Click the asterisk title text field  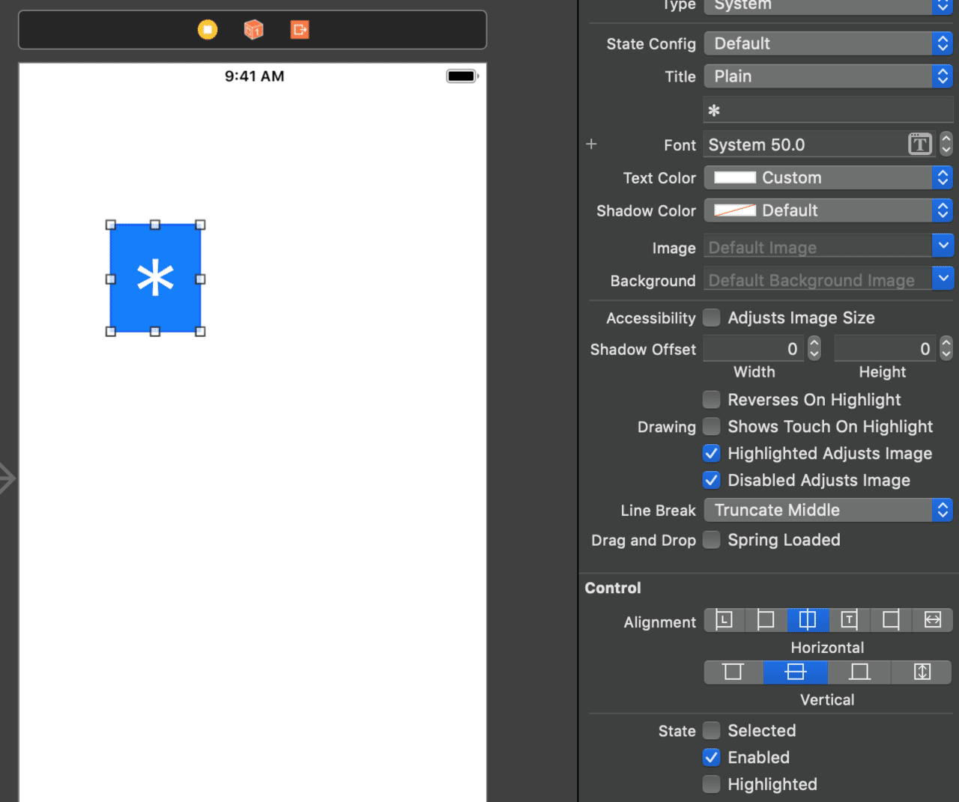(829, 110)
